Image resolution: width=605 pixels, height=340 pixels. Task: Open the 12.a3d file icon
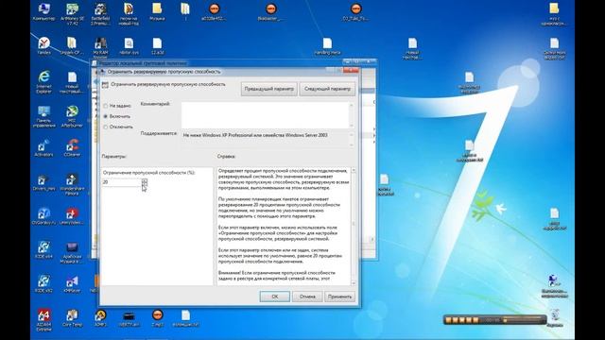(x=157, y=46)
